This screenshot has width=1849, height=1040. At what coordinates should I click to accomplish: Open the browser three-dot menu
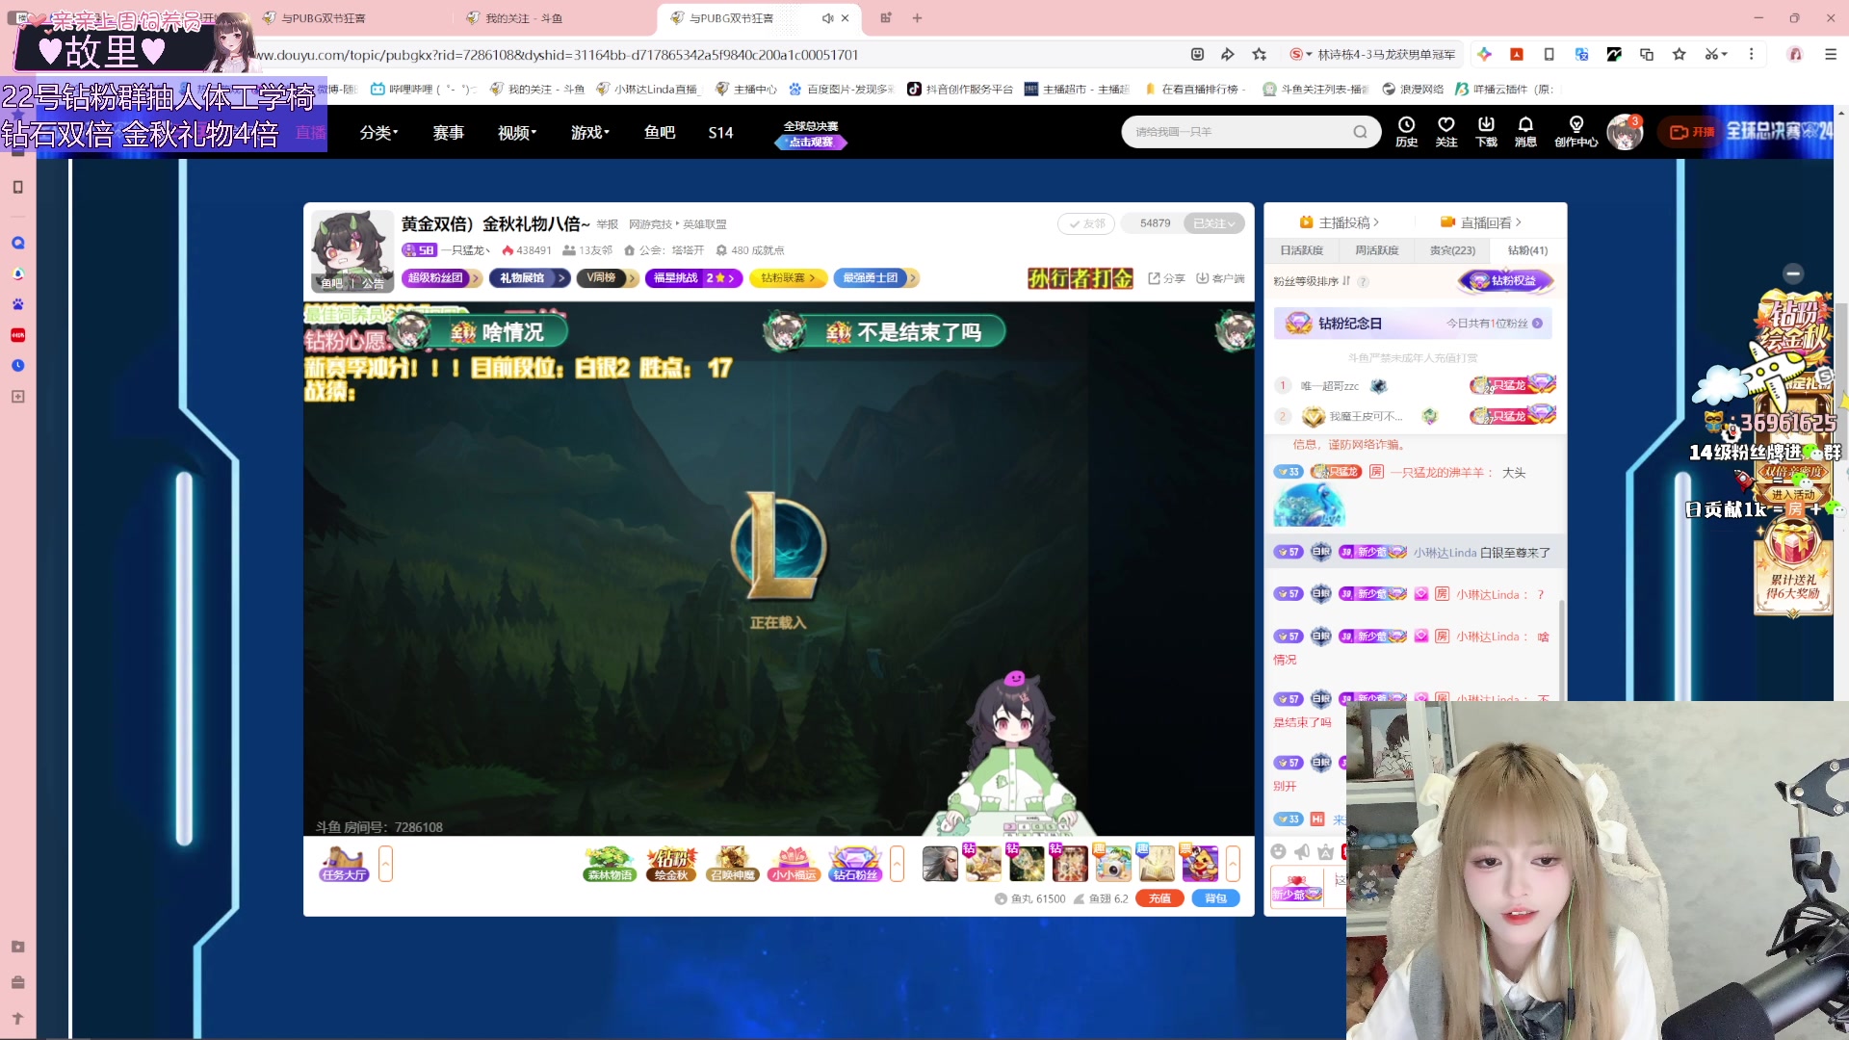pyautogui.click(x=1752, y=55)
